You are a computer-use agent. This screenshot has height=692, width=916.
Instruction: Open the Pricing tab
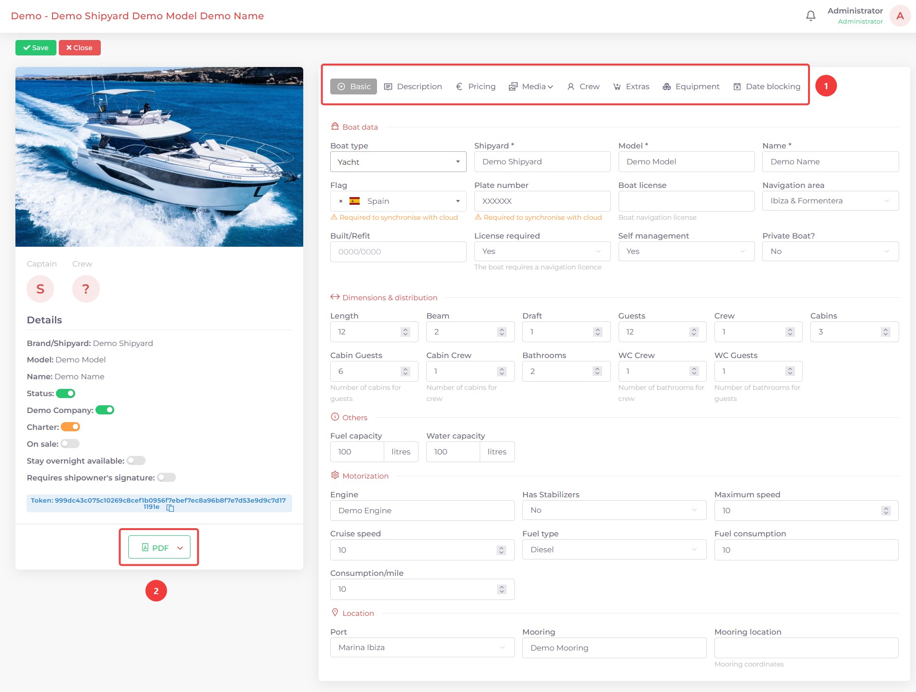pyautogui.click(x=476, y=86)
